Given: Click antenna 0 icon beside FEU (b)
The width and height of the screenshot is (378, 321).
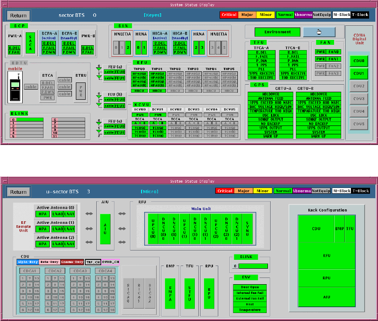Looking at the screenshot, I should click(99, 96).
